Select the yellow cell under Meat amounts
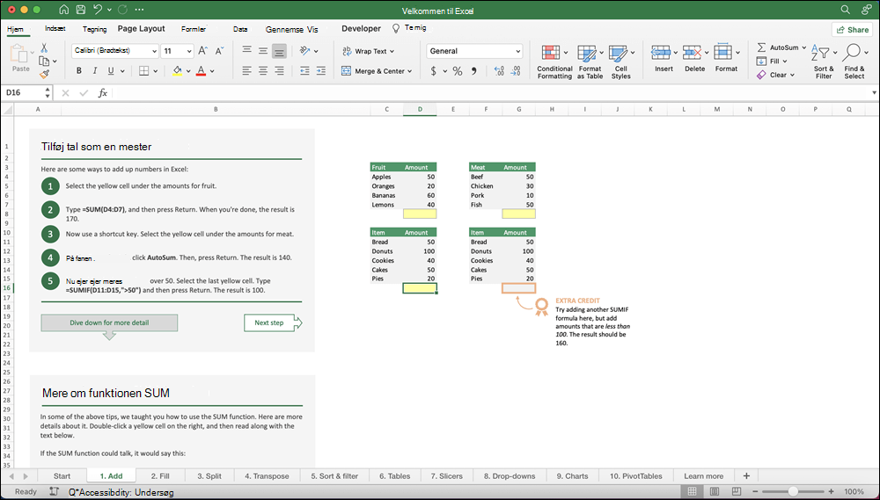 [518, 214]
